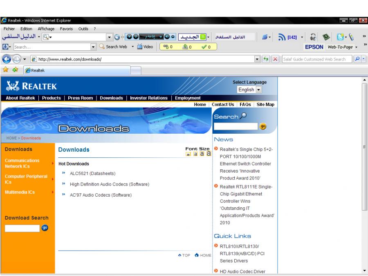Open the High Definition Audio Codecs link
The height and width of the screenshot is (276, 368).
click(109, 184)
